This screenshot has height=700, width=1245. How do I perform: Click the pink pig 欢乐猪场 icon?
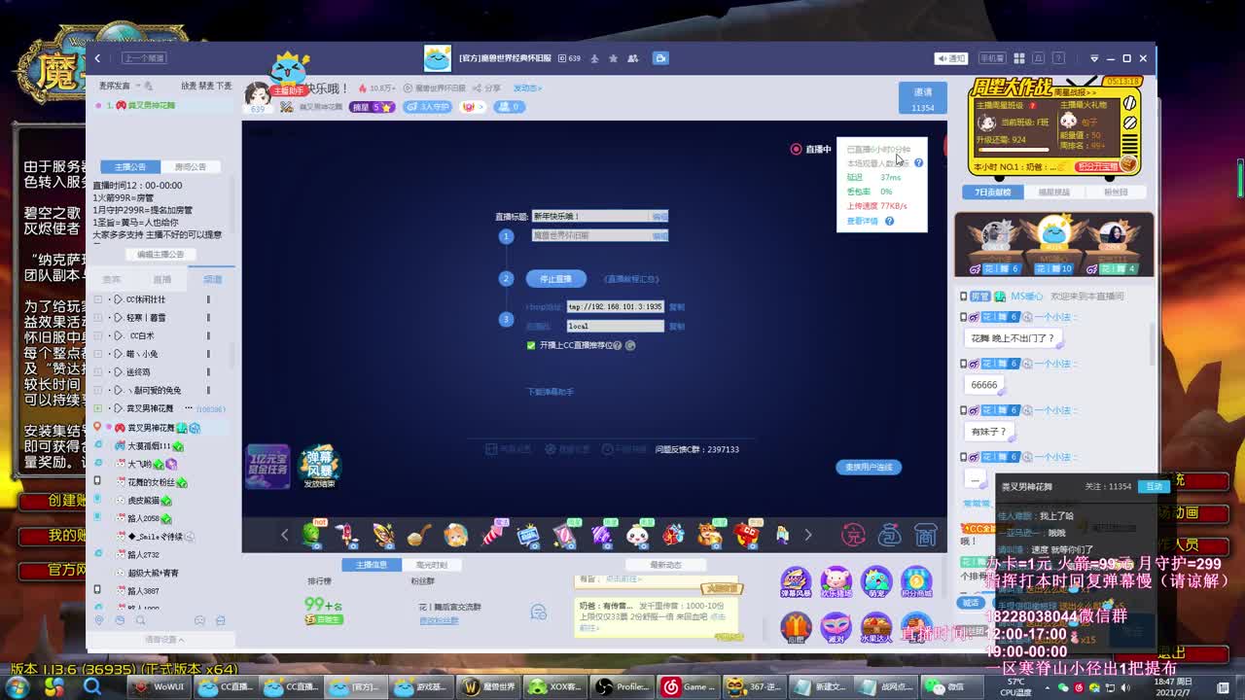[x=836, y=581]
